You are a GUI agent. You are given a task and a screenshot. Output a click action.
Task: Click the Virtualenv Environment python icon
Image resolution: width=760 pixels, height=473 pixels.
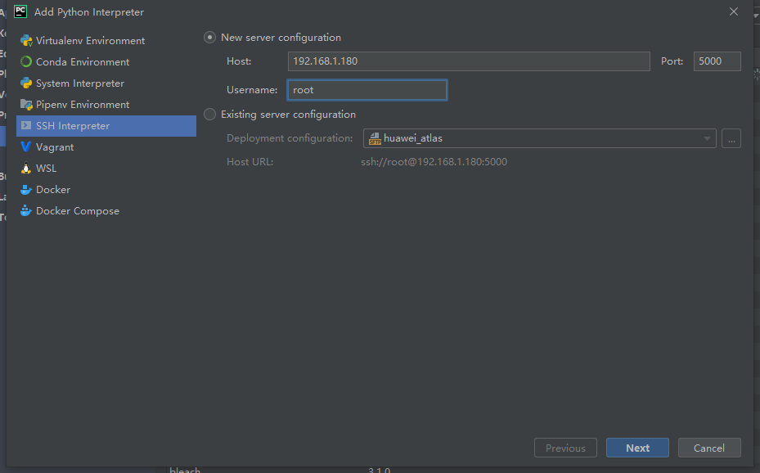coord(26,41)
